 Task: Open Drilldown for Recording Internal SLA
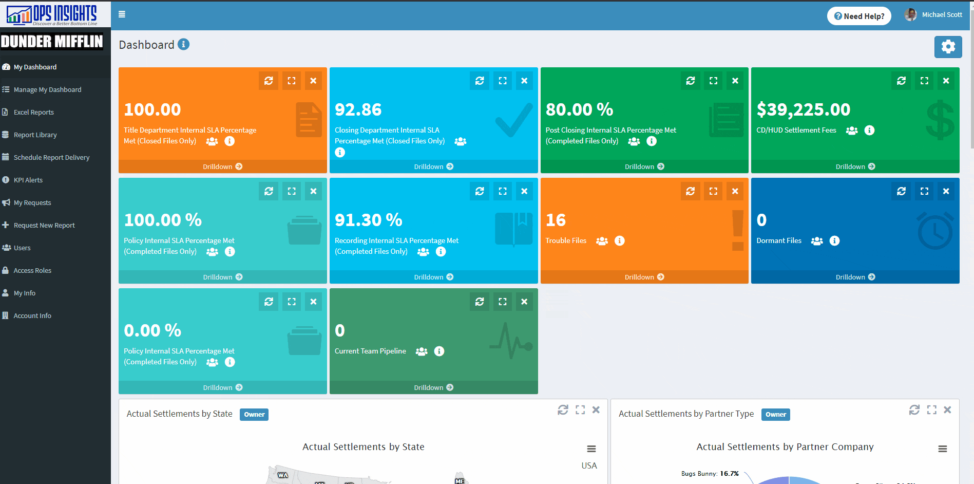pyautogui.click(x=433, y=277)
